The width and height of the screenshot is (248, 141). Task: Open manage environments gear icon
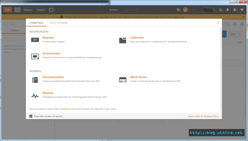[242, 24]
